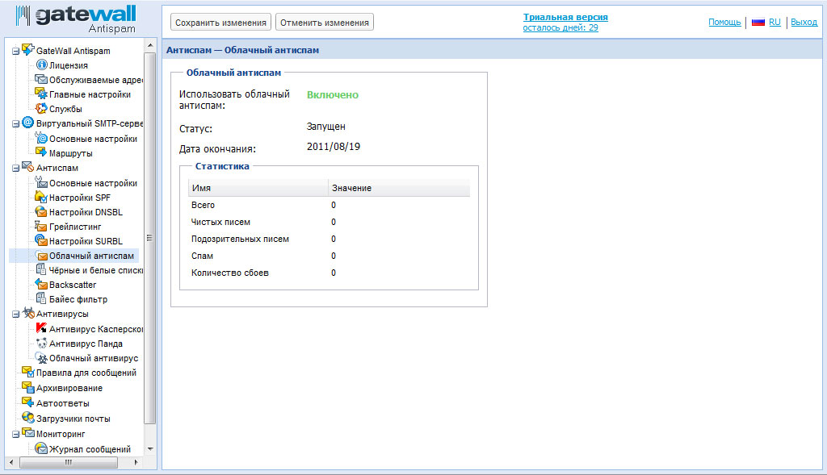Viewport: 827px width, 475px height.
Task: Click the GateWall Antispam root node icon
Action: pyautogui.click(x=28, y=49)
